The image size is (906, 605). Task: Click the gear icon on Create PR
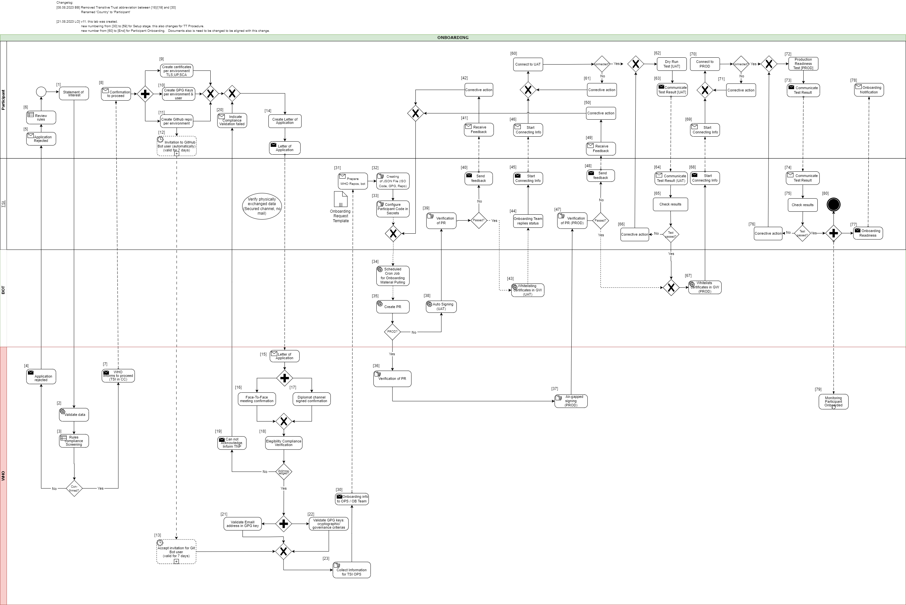pyautogui.click(x=380, y=304)
